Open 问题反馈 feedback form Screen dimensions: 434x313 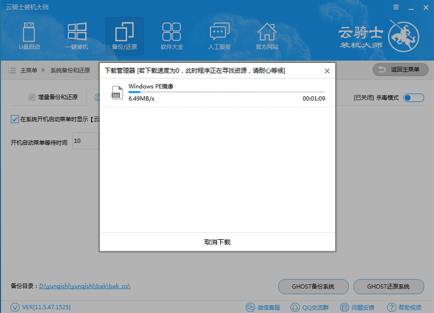point(357,308)
